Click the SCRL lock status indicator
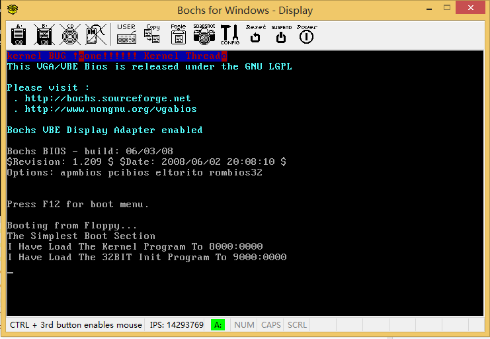 (x=297, y=325)
